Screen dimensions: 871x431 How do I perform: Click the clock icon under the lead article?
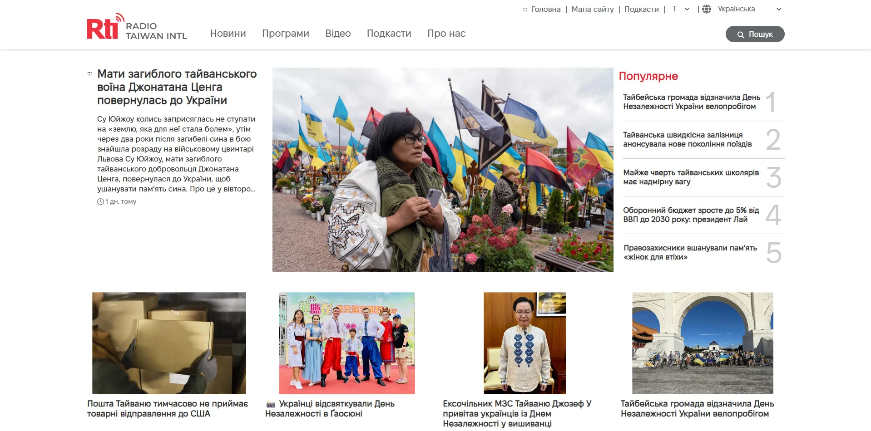click(x=100, y=202)
